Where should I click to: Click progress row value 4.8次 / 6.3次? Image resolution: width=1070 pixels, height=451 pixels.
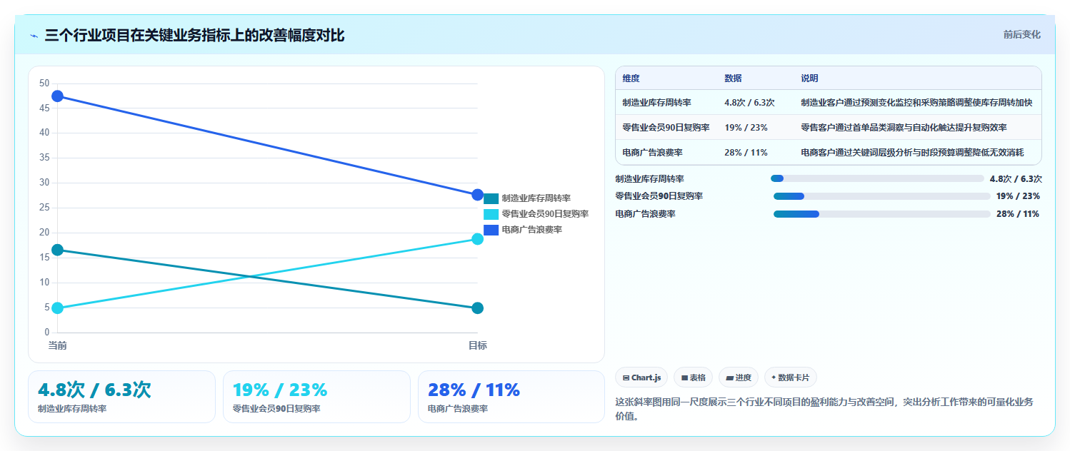pyautogui.click(x=1016, y=179)
